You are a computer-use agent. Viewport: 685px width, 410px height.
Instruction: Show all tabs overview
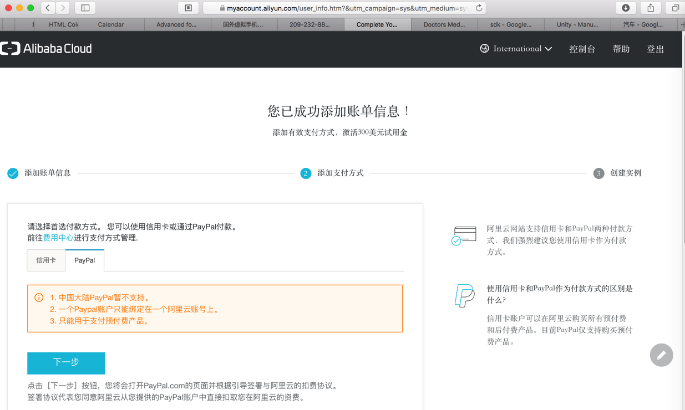(x=675, y=8)
